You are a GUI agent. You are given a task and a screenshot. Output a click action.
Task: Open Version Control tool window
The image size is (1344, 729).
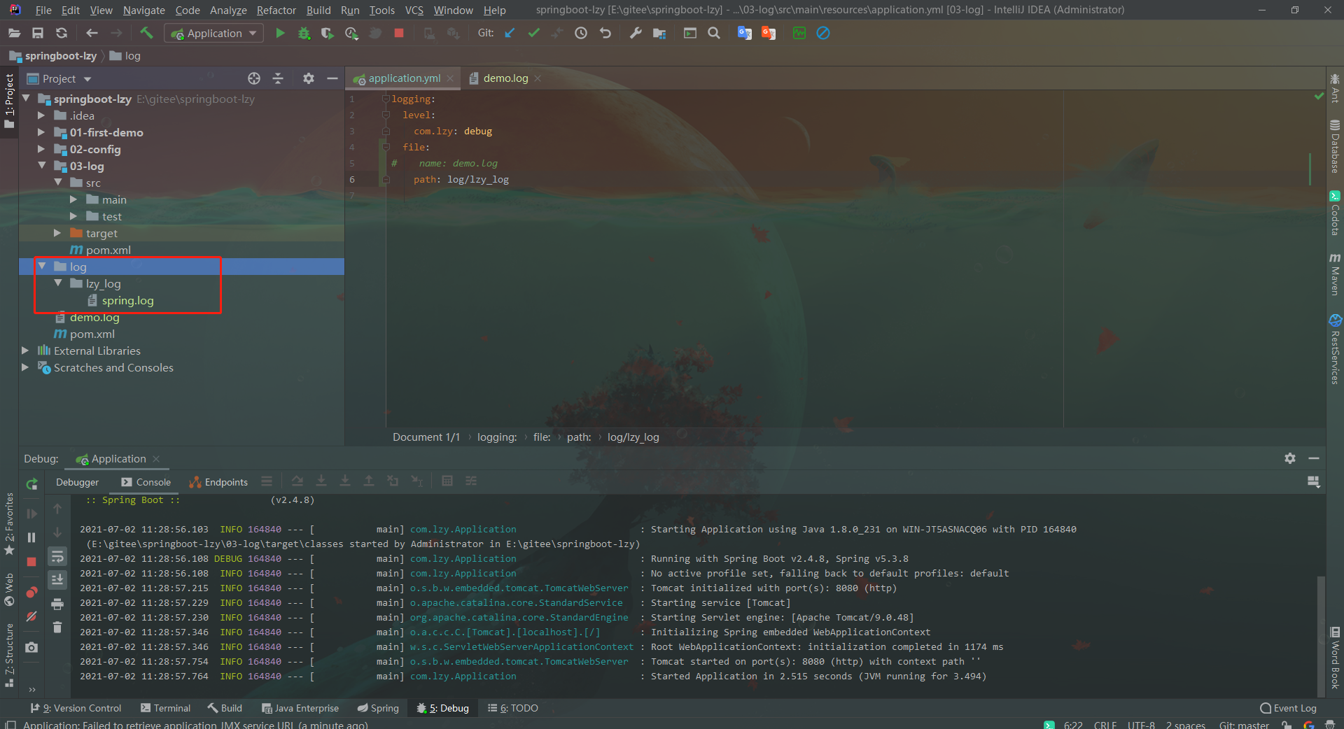(x=76, y=708)
